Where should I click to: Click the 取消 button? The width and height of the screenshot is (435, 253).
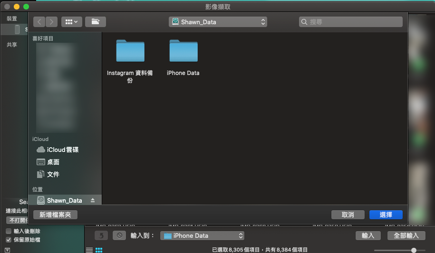[348, 215]
